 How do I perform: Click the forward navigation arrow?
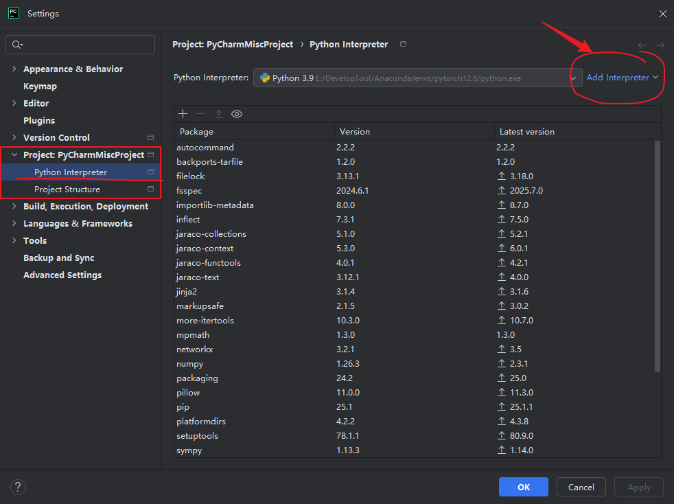coord(660,45)
